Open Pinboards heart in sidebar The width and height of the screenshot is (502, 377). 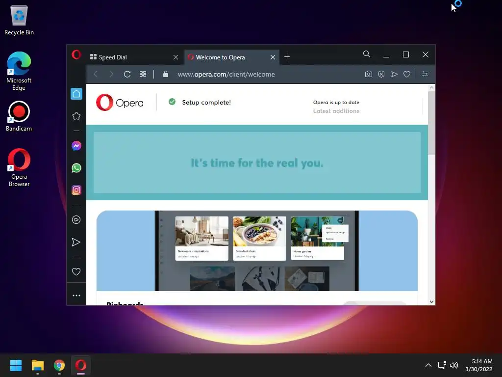[x=76, y=272]
